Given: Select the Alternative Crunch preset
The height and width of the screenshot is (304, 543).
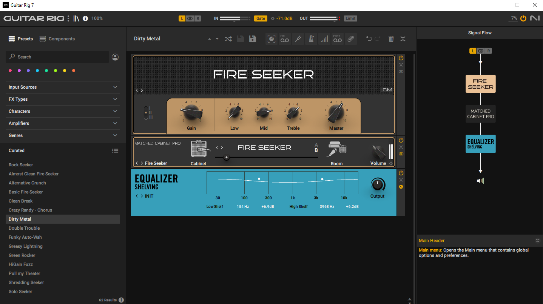Looking at the screenshot, I should (x=63, y=183).
